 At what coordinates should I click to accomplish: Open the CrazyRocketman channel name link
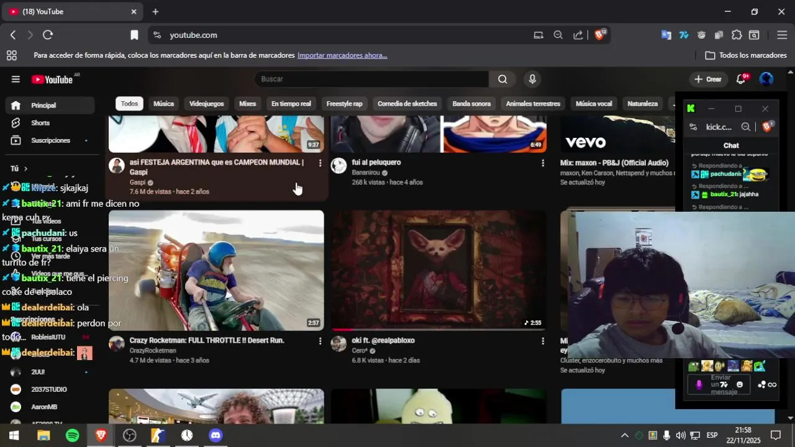tap(153, 351)
